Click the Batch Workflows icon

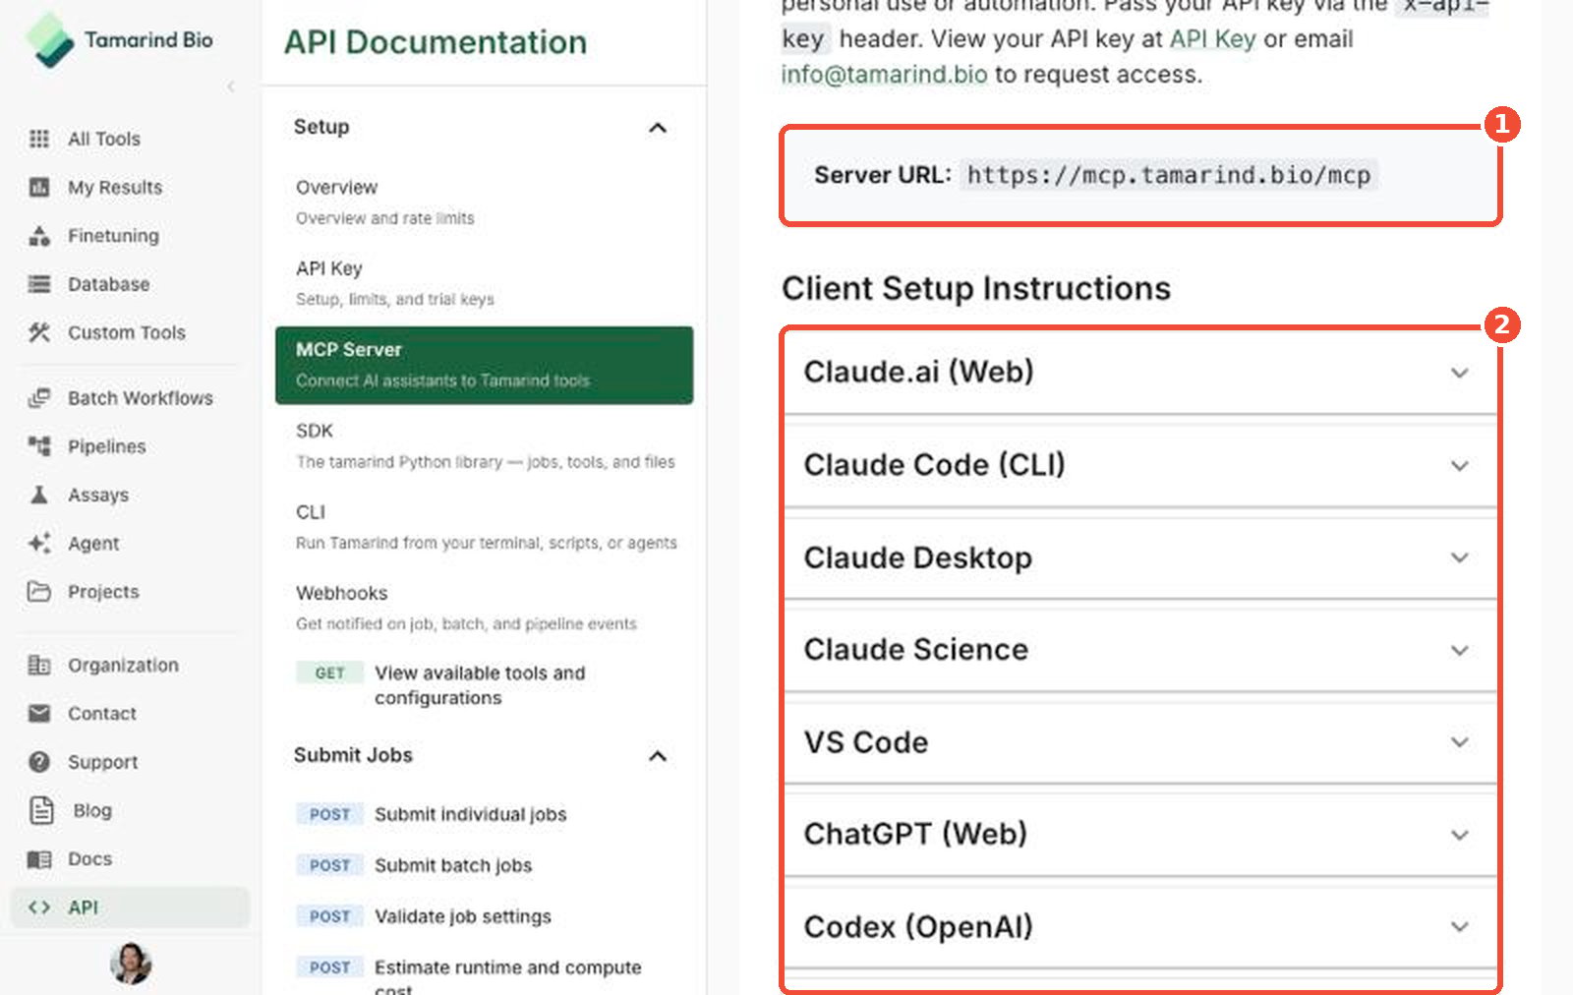click(39, 398)
